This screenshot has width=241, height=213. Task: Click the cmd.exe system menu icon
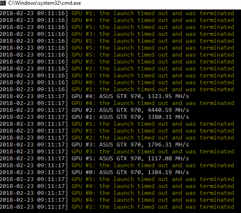3,3
